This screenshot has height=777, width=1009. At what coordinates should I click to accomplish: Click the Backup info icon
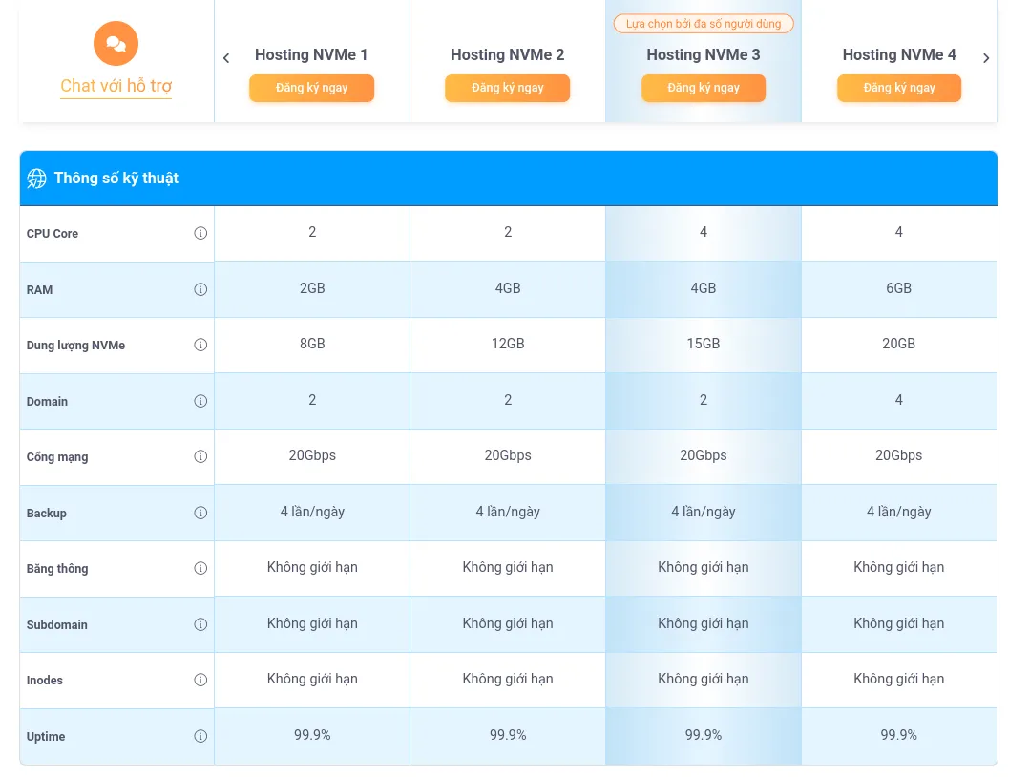(200, 513)
